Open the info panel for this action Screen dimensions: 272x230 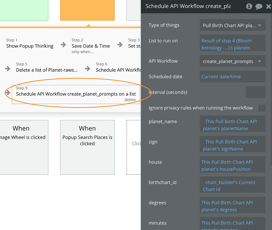[249, 6]
